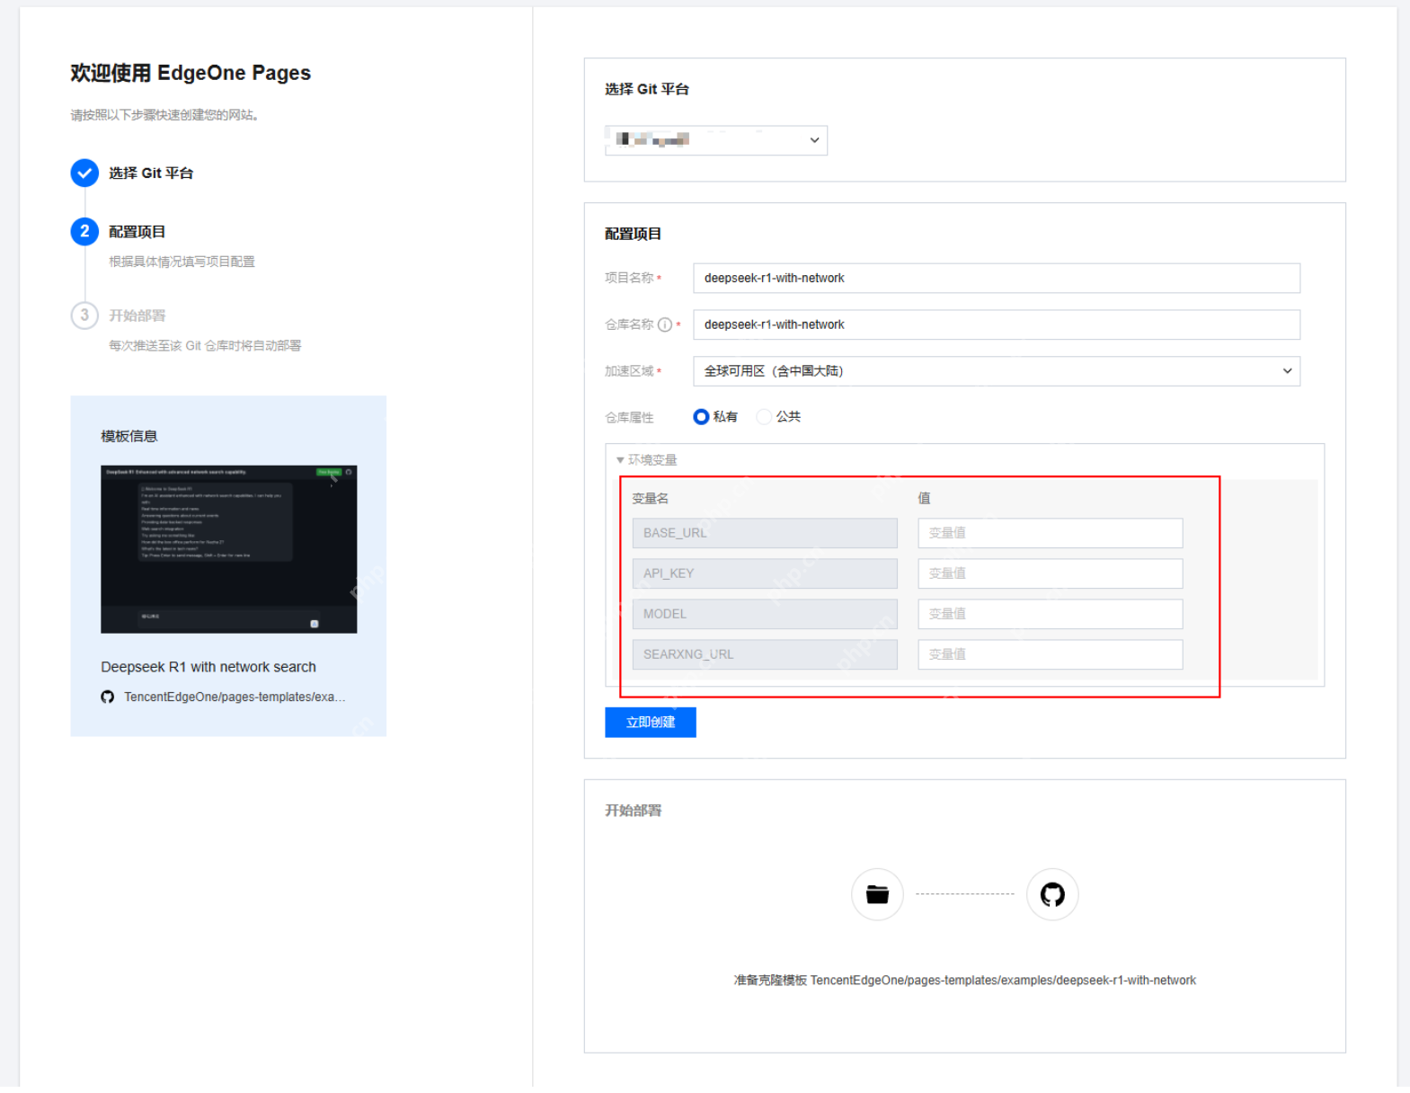Click the 值 column header
1410x1093 pixels.
coord(924,498)
